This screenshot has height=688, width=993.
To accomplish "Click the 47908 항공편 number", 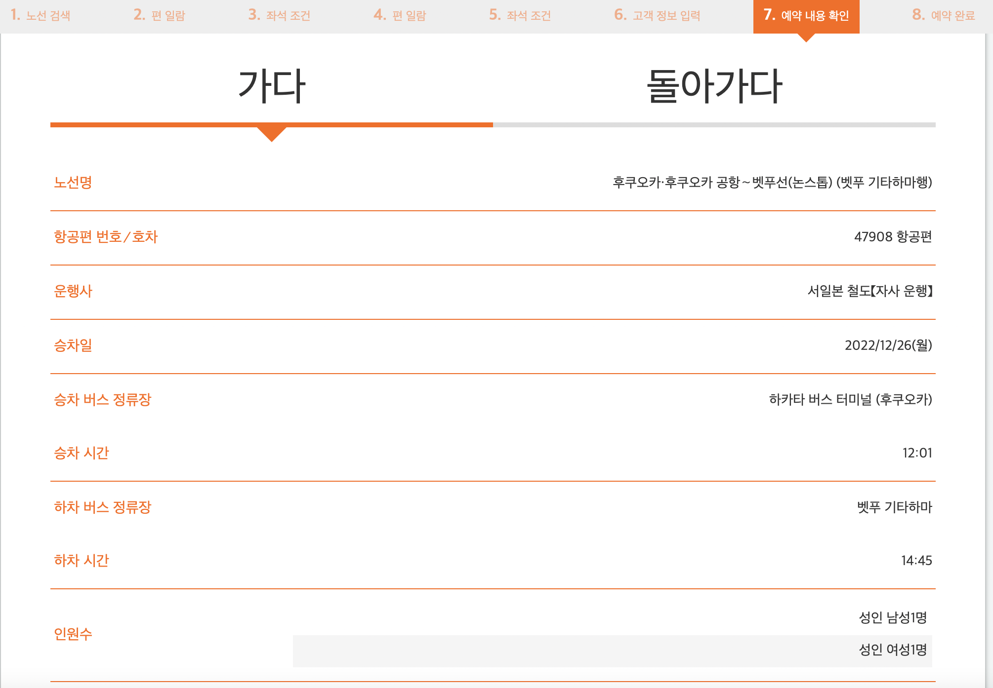I will coord(893,237).
